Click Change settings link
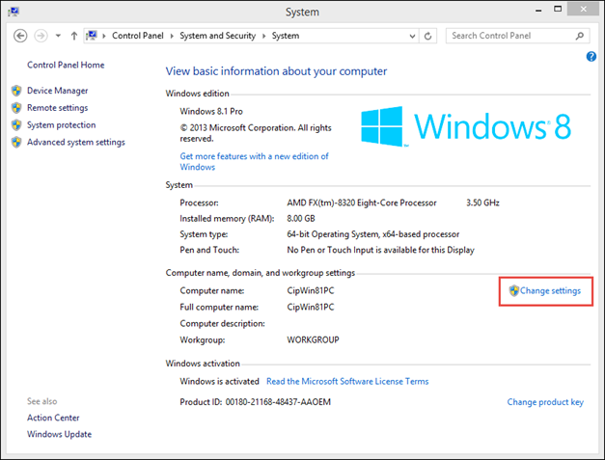Screen dimensions: 605x460 coord(550,290)
